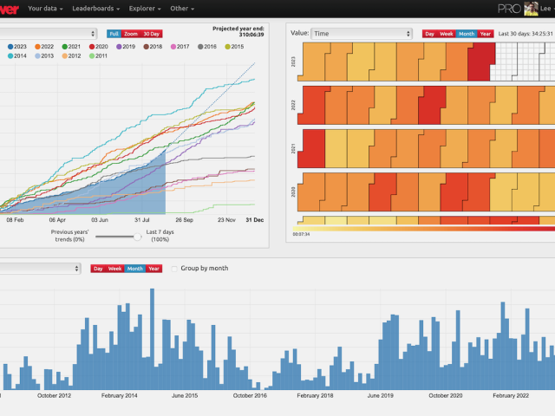Enable the Group by month checkbox
Viewport: 555px width, 416px height.
[x=175, y=269]
